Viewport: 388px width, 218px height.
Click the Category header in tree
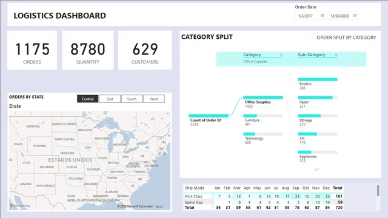(x=252, y=54)
